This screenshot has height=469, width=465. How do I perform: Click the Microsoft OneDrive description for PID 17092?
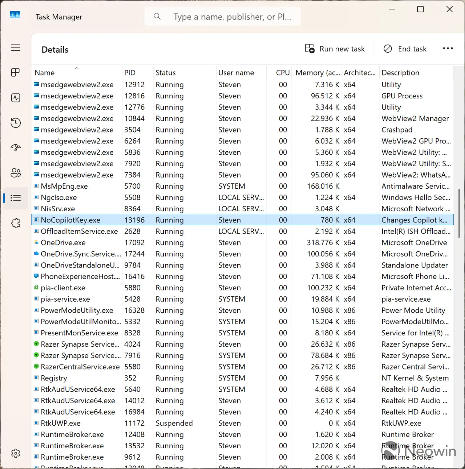(x=414, y=242)
